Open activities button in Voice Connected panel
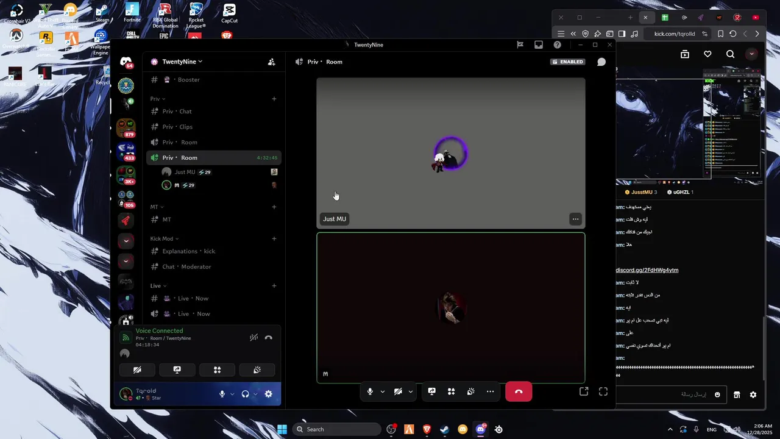This screenshot has height=439, width=780. 217,369
